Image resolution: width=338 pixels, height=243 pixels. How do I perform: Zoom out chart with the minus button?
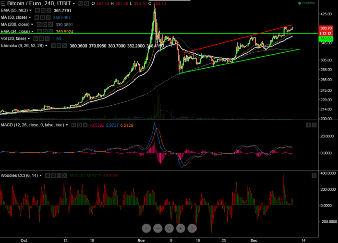(158, 228)
